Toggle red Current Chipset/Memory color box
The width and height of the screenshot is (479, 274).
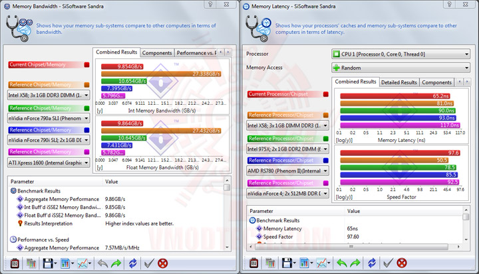tap(86, 64)
